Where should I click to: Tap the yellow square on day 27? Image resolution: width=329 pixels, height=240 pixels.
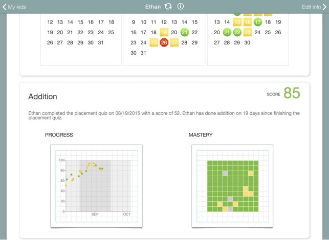[x=174, y=42]
